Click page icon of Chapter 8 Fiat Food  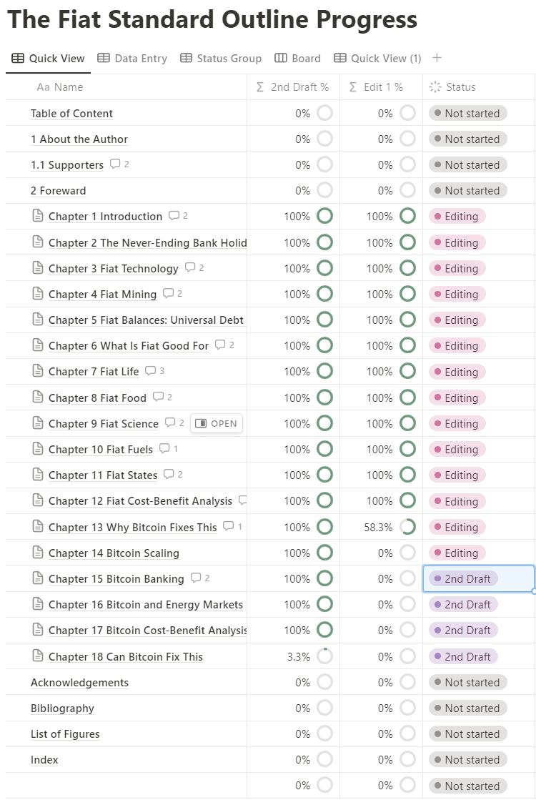(x=38, y=397)
